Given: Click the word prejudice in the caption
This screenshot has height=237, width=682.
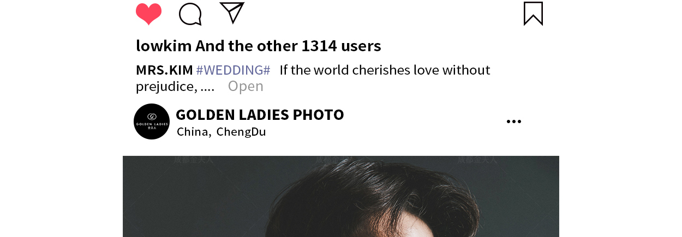Looking at the screenshot, I should (x=166, y=86).
